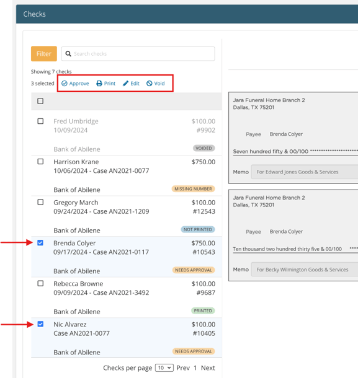The image size is (358, 378).
Task: Click check number #10543
Action: pos(204,252)
